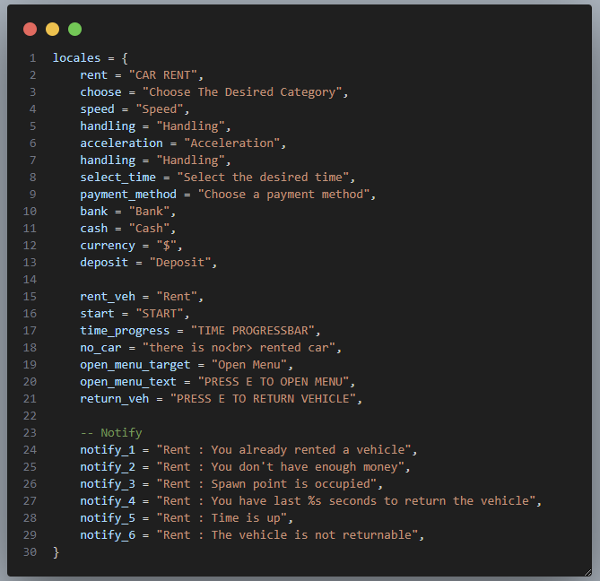Click the "Choose a payment method" string
600x581 pixels.
tap(284, 195)
